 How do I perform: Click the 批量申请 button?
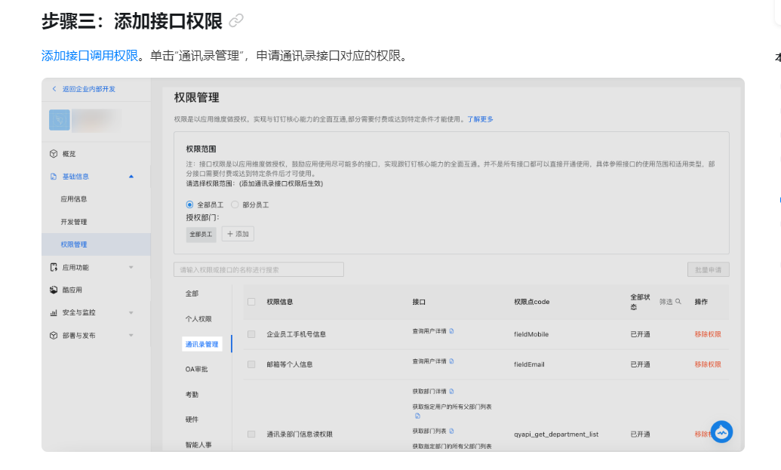tap(709, 270)
